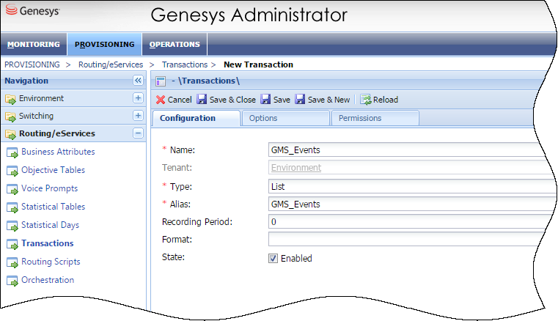Click the Statistical Tables item icon

pyautogui.click(x=12, y=207)
